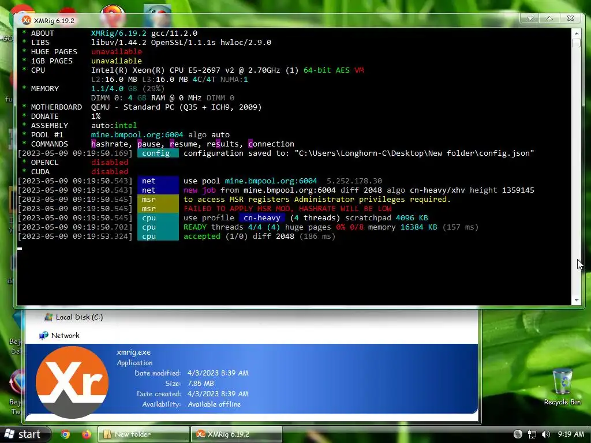Click the console scrollbar up arrow
This screenshot has height=443, width=591.
click(x=576, y=33)
